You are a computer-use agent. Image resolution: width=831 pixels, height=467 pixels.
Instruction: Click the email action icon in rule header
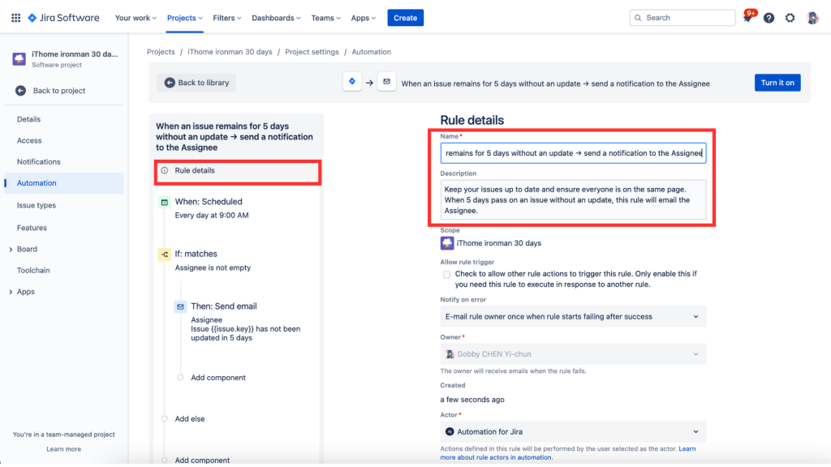coord(387,82)
